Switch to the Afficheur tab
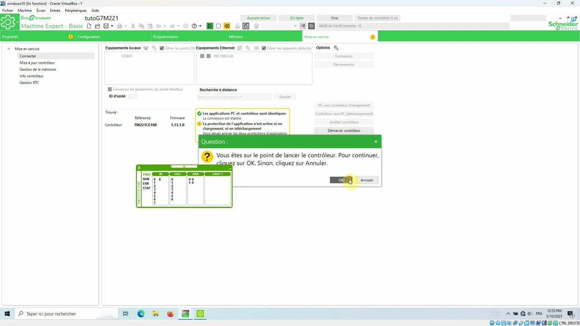Viewport: 580px width, 326px height. [x=264, y=37]
